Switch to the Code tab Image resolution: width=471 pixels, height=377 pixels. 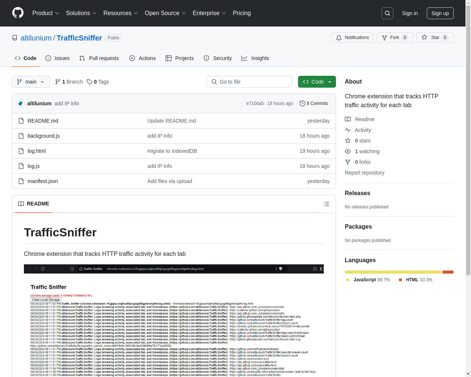pyautogui.click(x=26, y=58)
